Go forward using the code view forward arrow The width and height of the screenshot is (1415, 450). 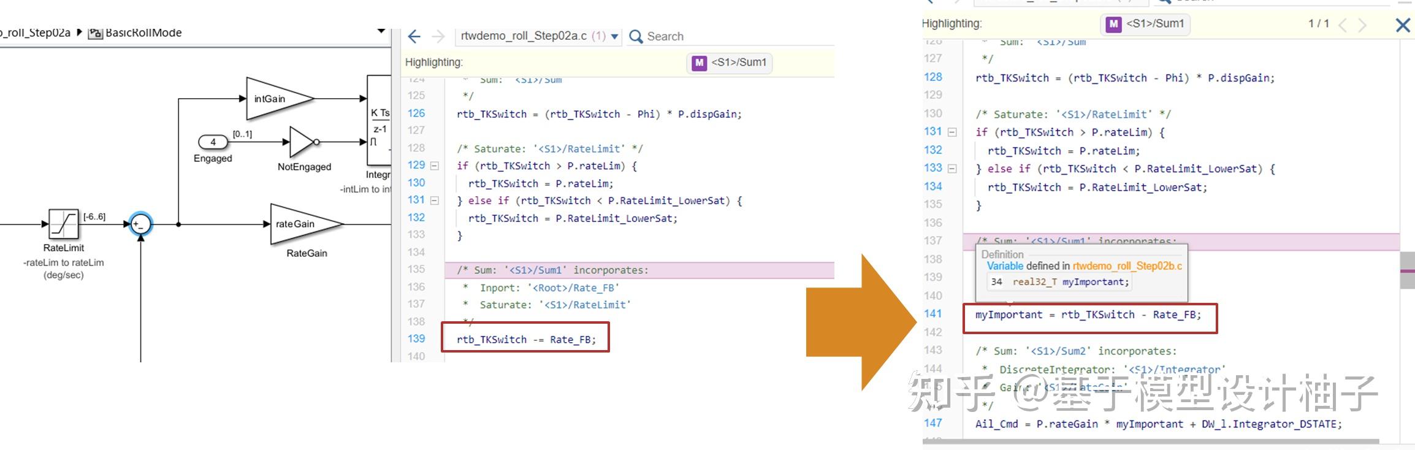click(438, 37)
